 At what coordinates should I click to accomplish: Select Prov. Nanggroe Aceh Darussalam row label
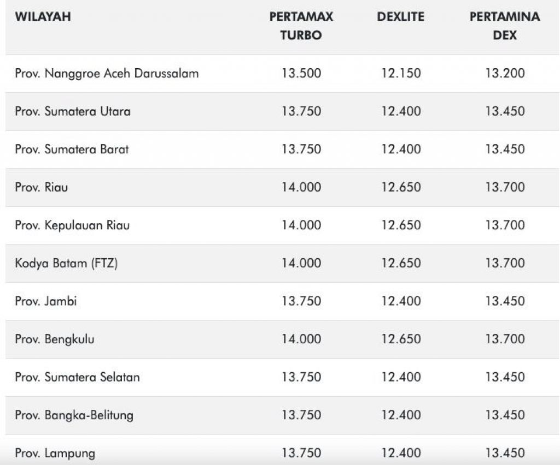107,73
